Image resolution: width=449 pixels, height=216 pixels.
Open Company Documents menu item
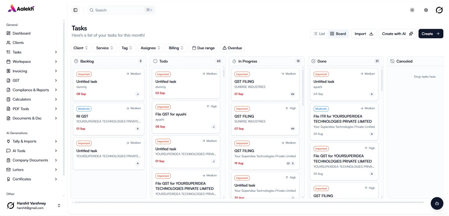coord(32,160)
